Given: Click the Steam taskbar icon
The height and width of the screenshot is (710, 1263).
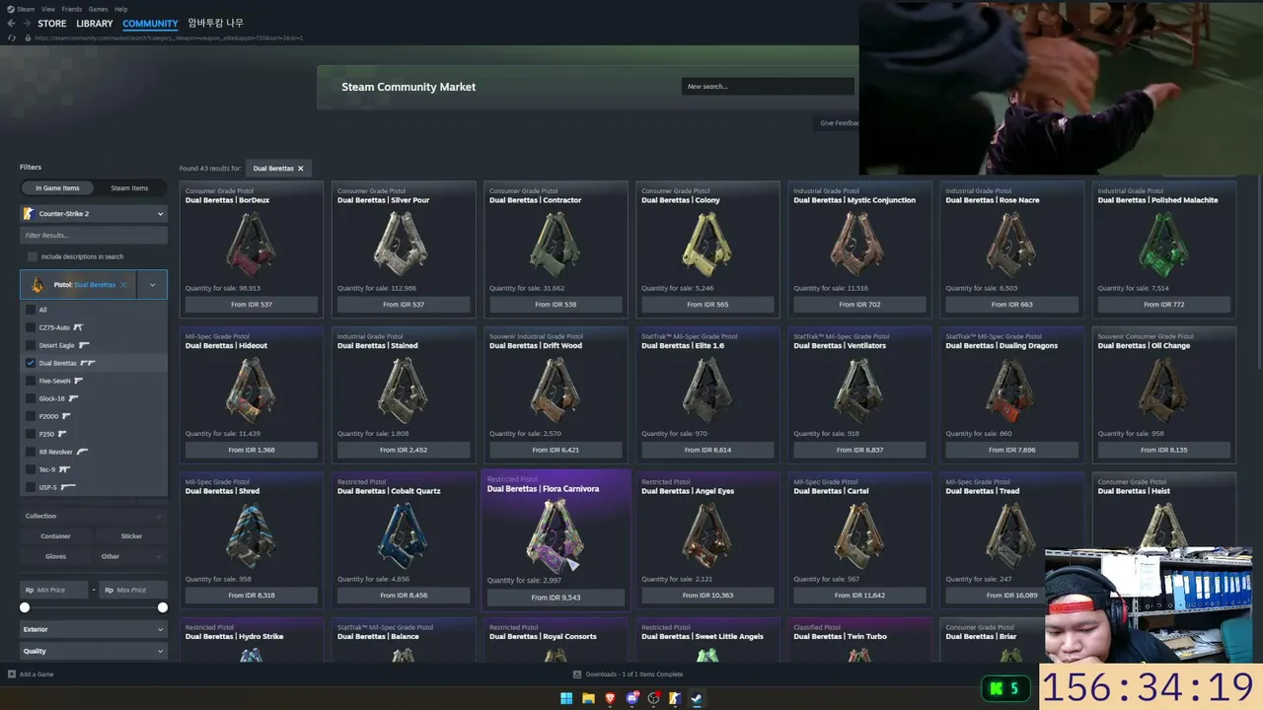Looking at the screenshot, I should pyautogui.click(x=697, y=698).
